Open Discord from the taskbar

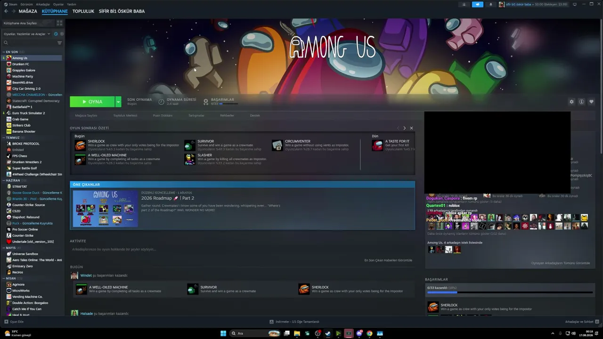point(359,333)
